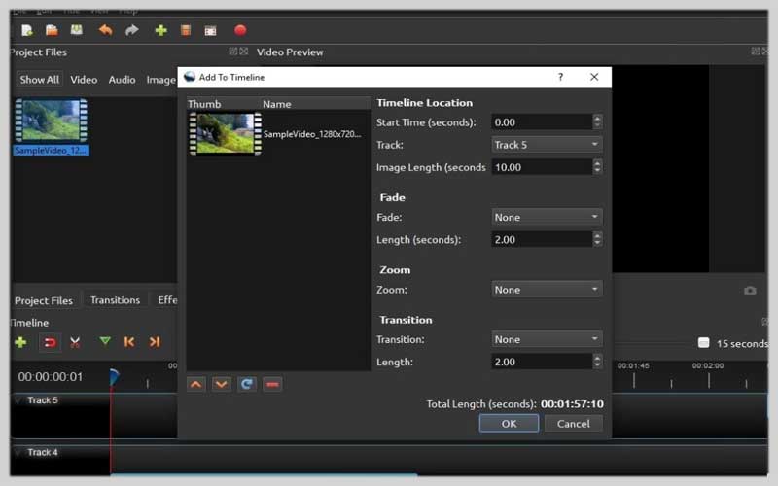This screenshot has height=486, width=778.
Task: Click the Track 4 label
Action: (42, 452)
